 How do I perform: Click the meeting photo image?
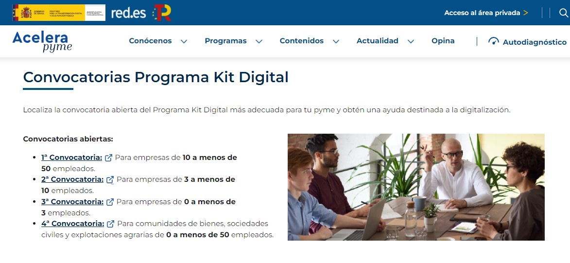[x=416, y=187]
